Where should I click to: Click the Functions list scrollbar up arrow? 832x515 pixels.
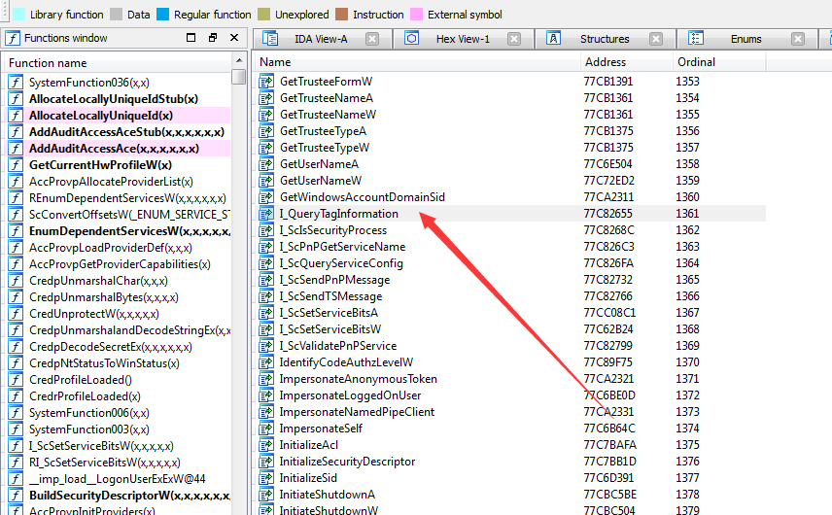[239, 60]
